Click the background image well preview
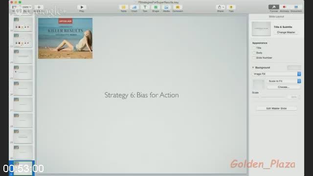 (x=259, y=84)
